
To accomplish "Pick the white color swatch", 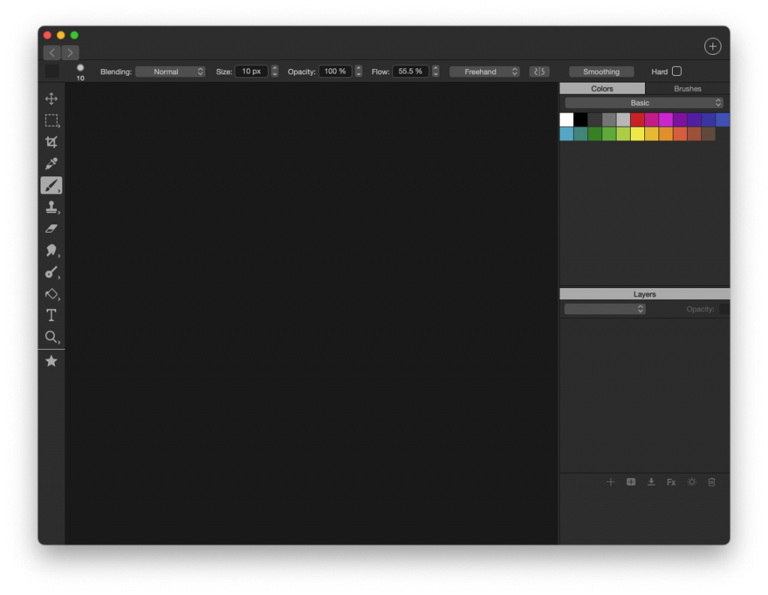I will pos(567,119).
